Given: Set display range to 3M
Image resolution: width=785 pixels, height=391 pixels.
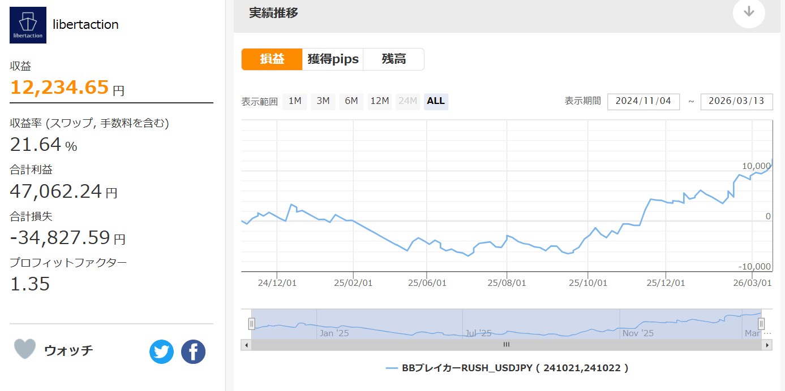Looking at the screenshot, I should pyautogui.click(x=323, y=101).
